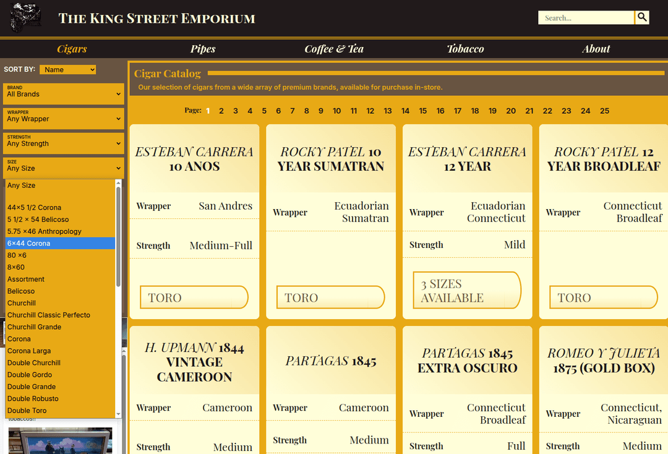Choose the 8×60 size option

pos(60,267)
